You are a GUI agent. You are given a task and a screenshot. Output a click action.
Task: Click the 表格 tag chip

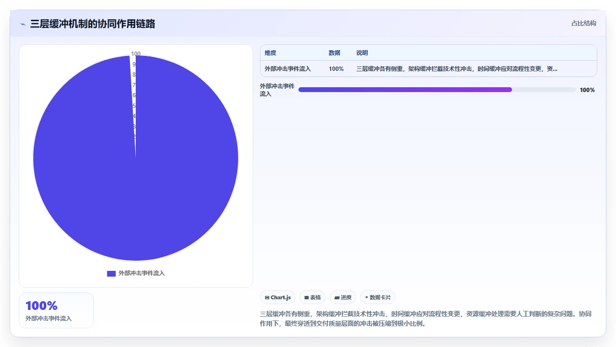312,297
